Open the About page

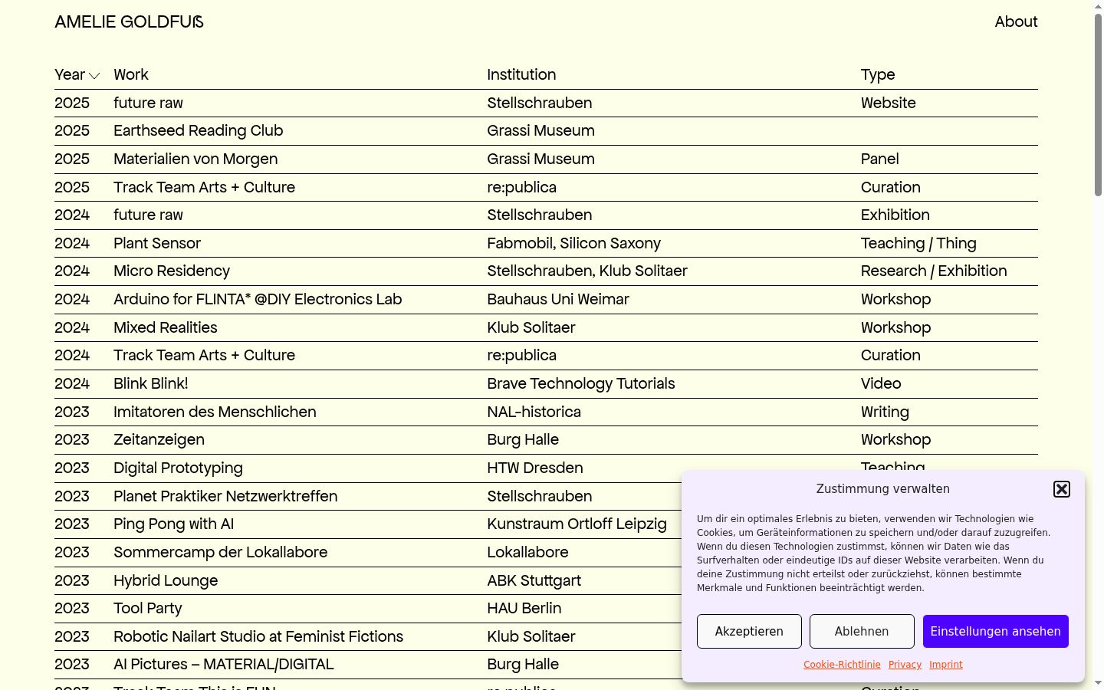pos(1016,22)
